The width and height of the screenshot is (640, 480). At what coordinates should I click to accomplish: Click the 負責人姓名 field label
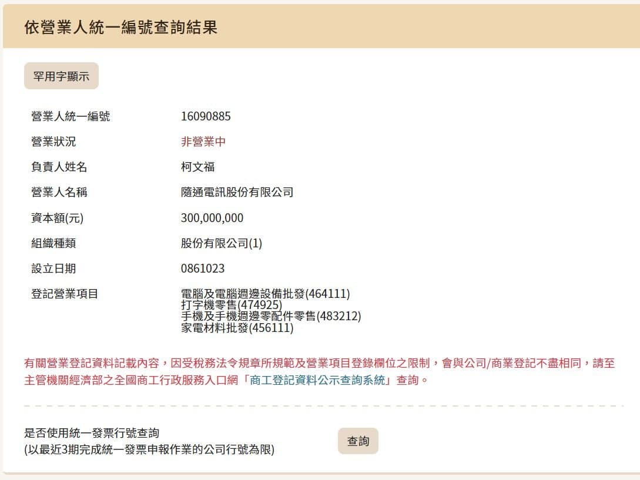59,167
